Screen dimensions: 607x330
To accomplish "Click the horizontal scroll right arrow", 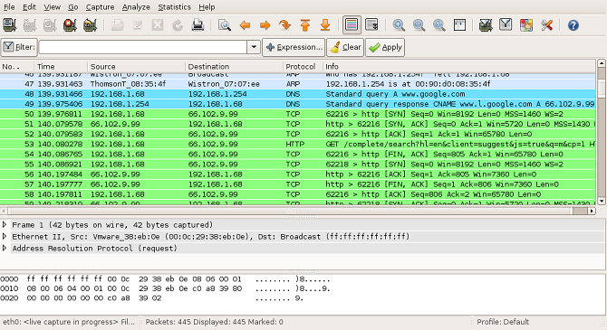I will click(592, 211).
